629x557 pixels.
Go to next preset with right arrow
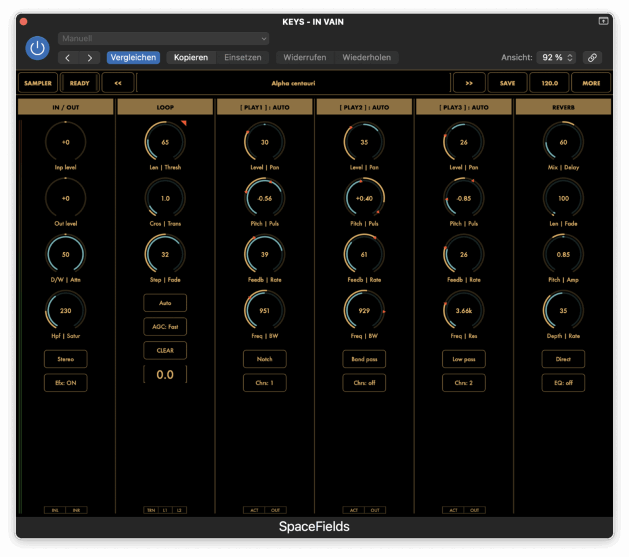click(x=90, y=58)
